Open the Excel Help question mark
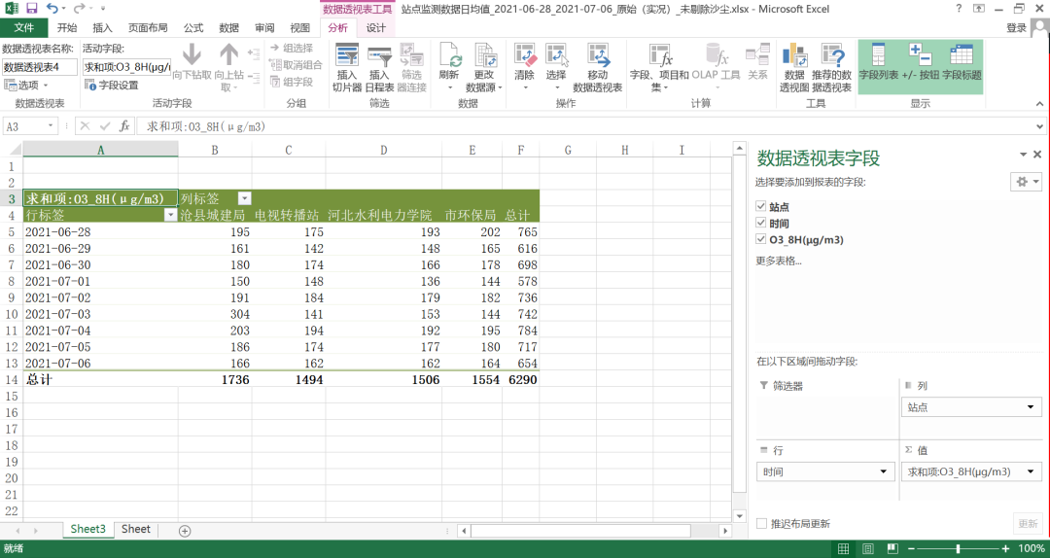1050x558 pixels. click(x=959, y=9)
